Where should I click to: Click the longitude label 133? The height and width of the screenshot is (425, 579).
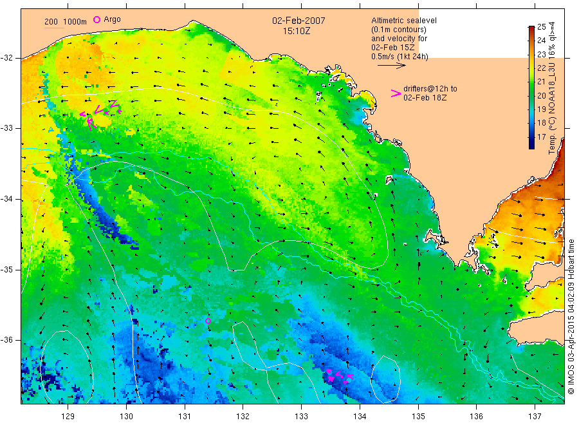[301, 417]
